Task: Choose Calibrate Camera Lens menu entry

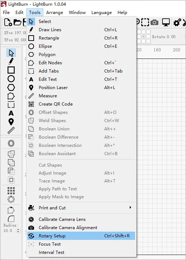Action: (81, 219)
